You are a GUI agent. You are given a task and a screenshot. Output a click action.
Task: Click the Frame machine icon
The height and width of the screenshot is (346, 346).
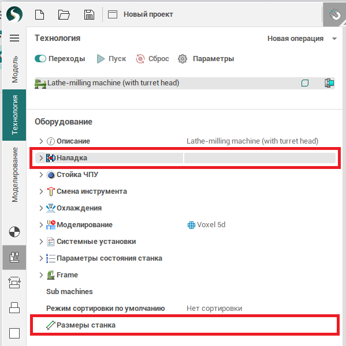click(51, 275)
